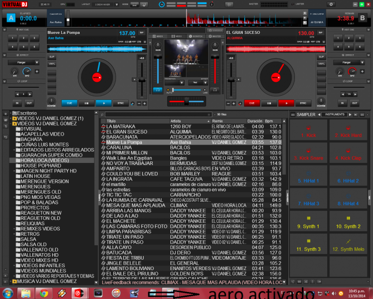Decrease loop length on deck A
373x299 pixels.
click(x=17, y=94)
